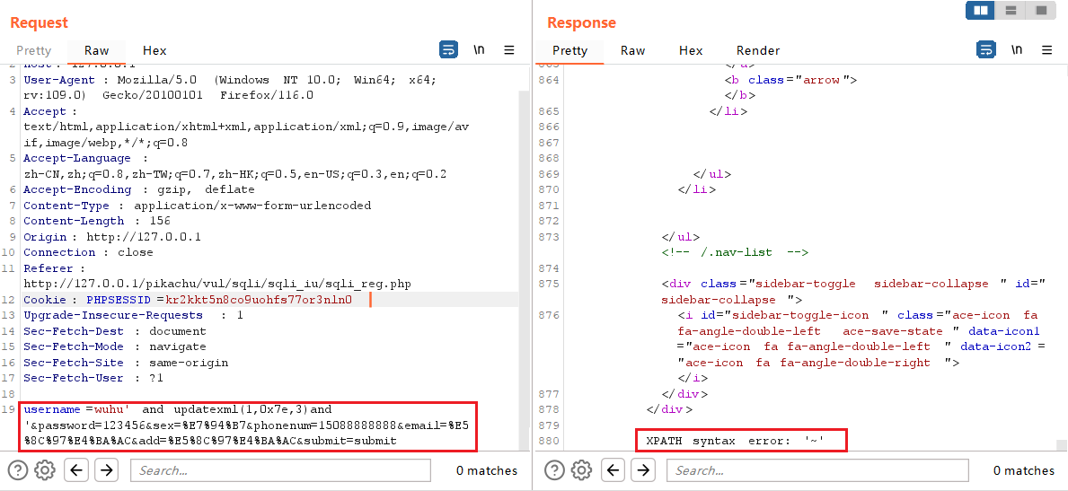Click the Content-Type header line

197,206
